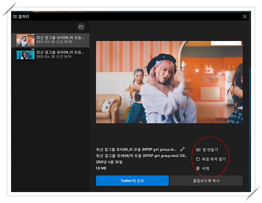Screen dimensions: 262x203
Task: Click 갤러리 title text
Action: coord(23,16)
